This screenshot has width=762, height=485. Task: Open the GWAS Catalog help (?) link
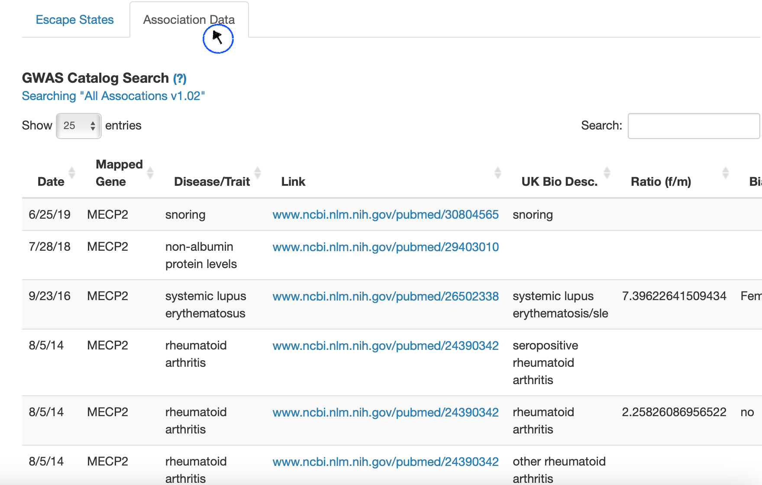tap(180, 79)
